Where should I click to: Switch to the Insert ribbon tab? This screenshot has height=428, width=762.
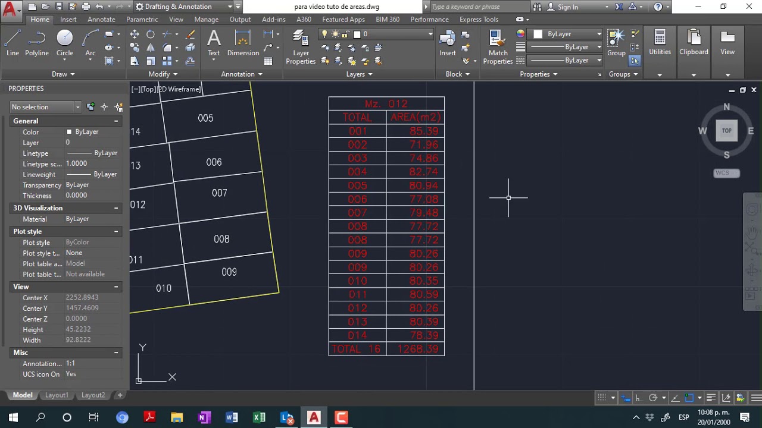(x=68, y=20)
